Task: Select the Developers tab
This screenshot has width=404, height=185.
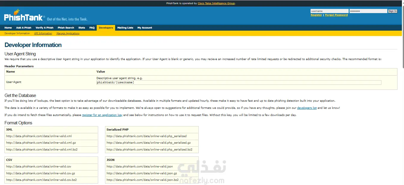Action: [106, 28]
